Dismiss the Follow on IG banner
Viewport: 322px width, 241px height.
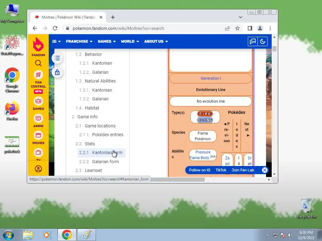(x=265, y=170)
